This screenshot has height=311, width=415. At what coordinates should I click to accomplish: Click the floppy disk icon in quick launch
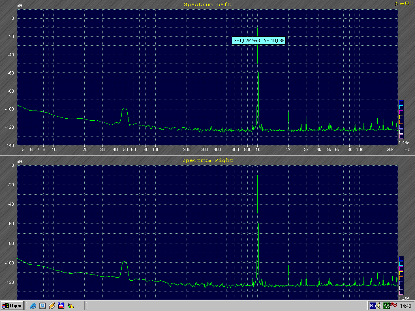pyautogui.click(x=61, y=306)
